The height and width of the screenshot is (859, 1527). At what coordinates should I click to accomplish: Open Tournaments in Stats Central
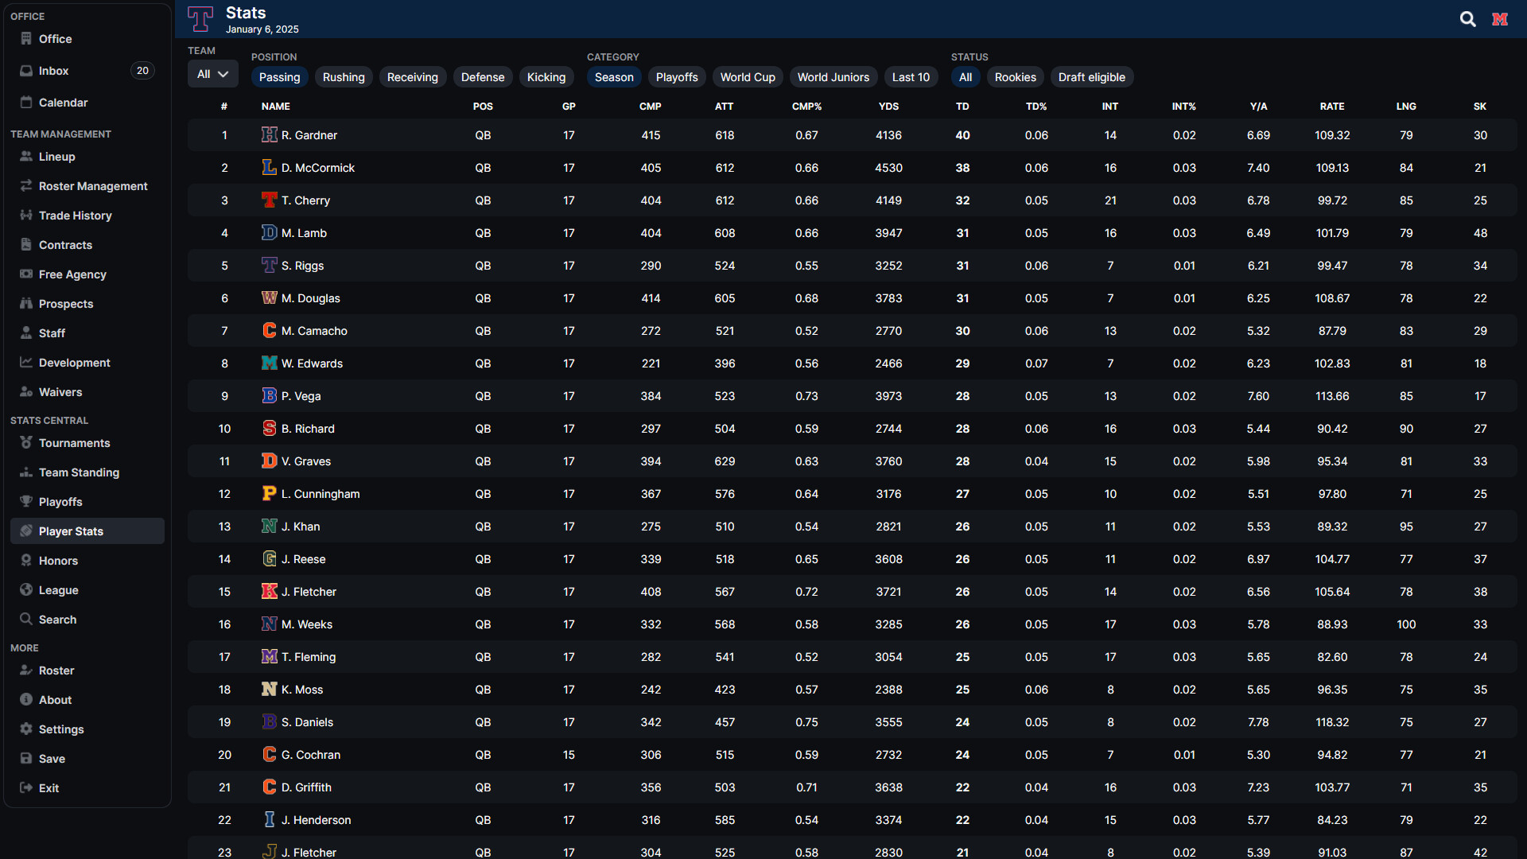(74, 443)
